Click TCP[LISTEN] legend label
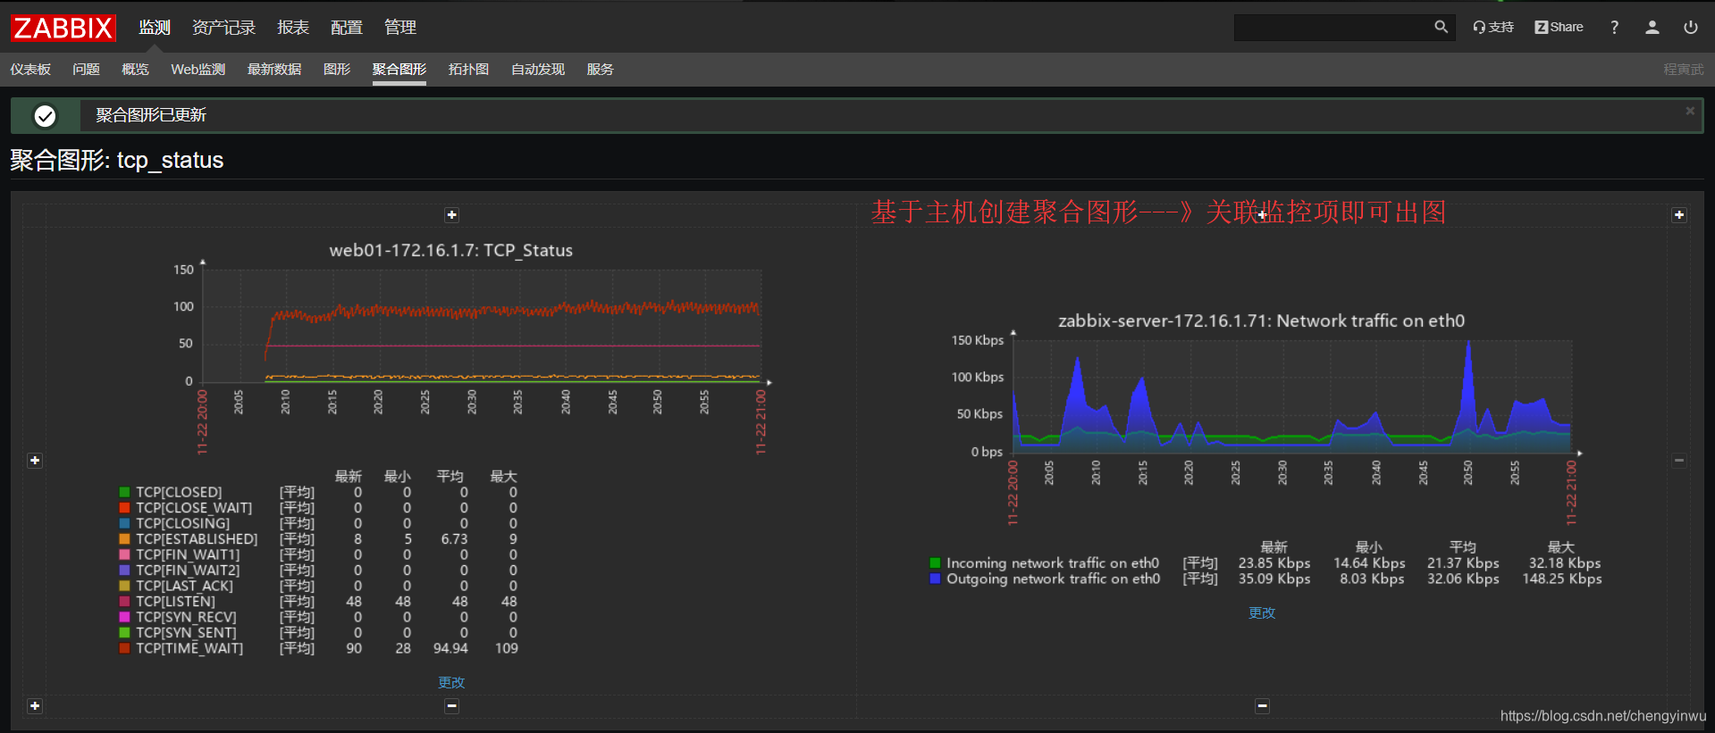Image resolution: width=1715 pixels, height=733 pixels. (x=175, y=602)
